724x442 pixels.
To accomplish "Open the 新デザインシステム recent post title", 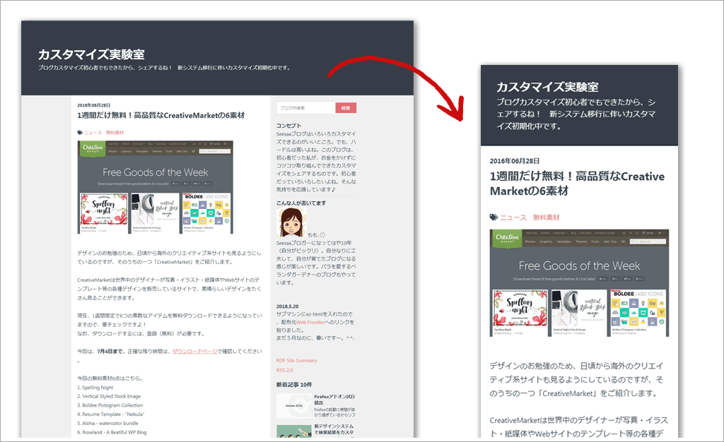I will click(334, 429).
